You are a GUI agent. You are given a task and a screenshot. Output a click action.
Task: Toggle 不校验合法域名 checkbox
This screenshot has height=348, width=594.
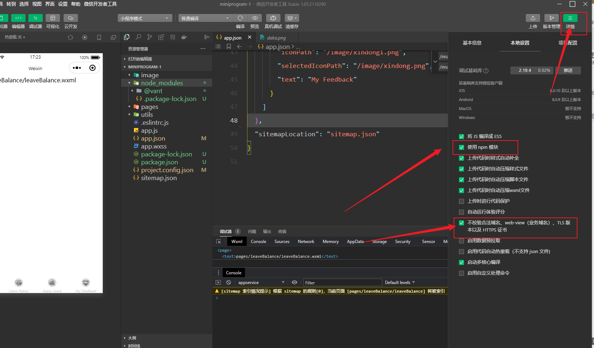[461, 223]
